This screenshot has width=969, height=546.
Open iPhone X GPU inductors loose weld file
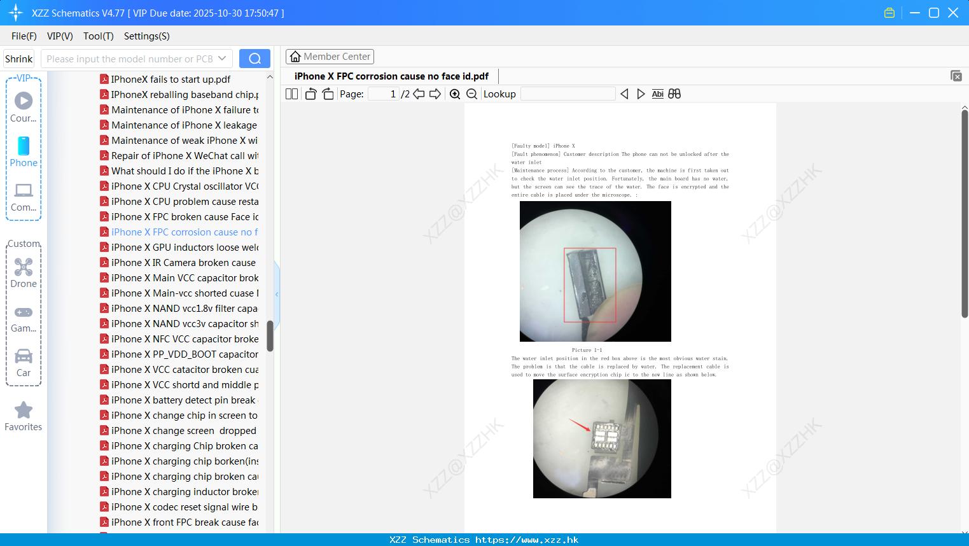185,248
